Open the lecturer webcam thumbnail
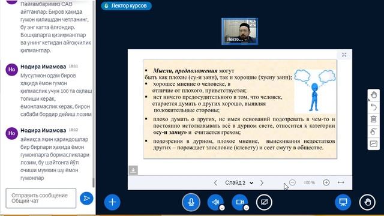This screenshot has width=384, height=216. [239, 31]
